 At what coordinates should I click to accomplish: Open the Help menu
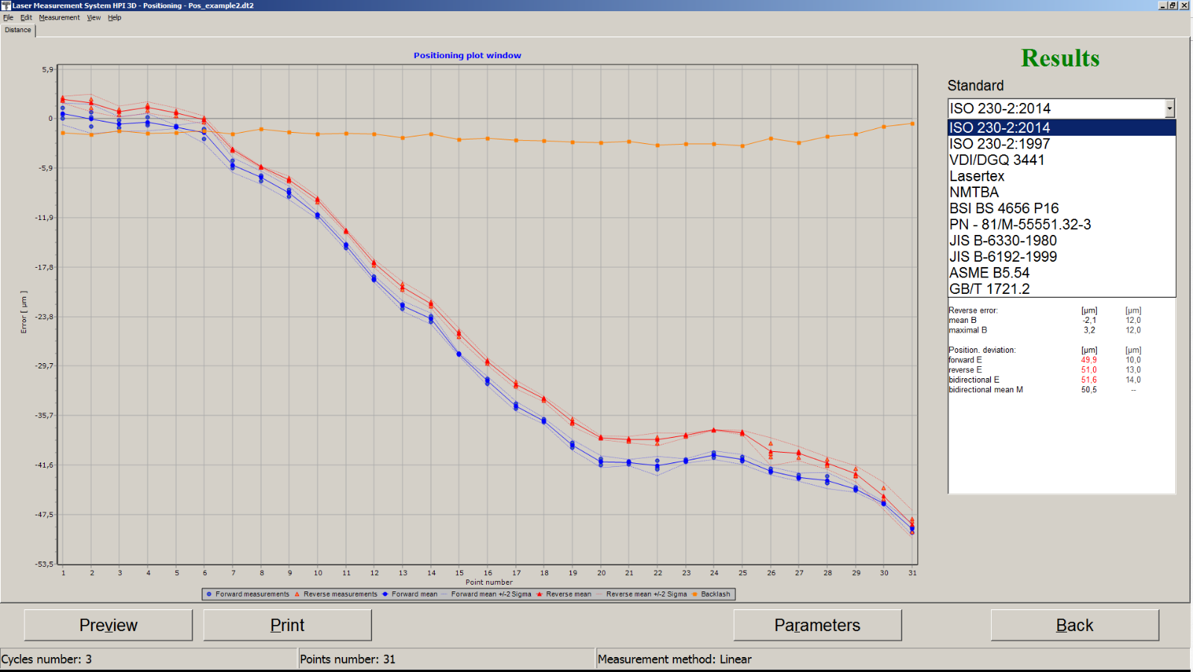pyautogui.click(x=114, y=17)
